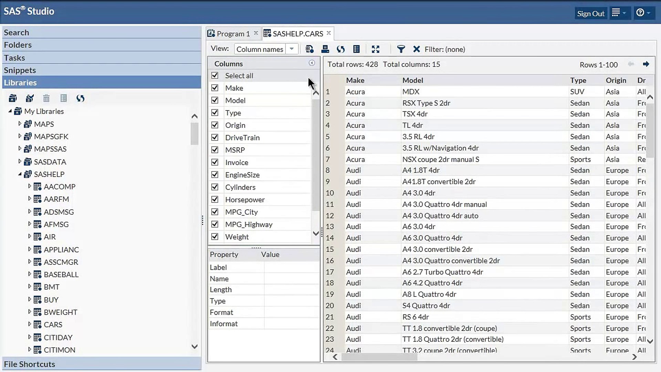Refresh the libraries tree
Viewport: 661px width, 372px height.
(81, 99)
